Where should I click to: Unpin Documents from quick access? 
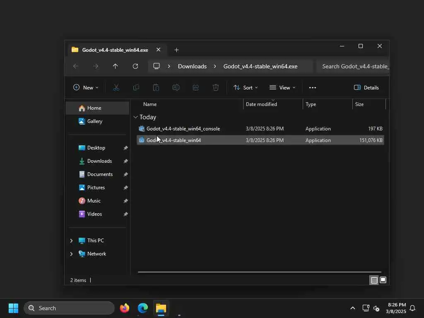tap(126, 174)
